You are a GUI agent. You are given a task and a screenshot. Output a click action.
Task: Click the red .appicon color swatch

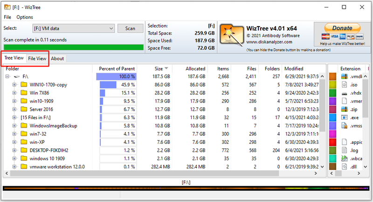[x=332, y=142]
